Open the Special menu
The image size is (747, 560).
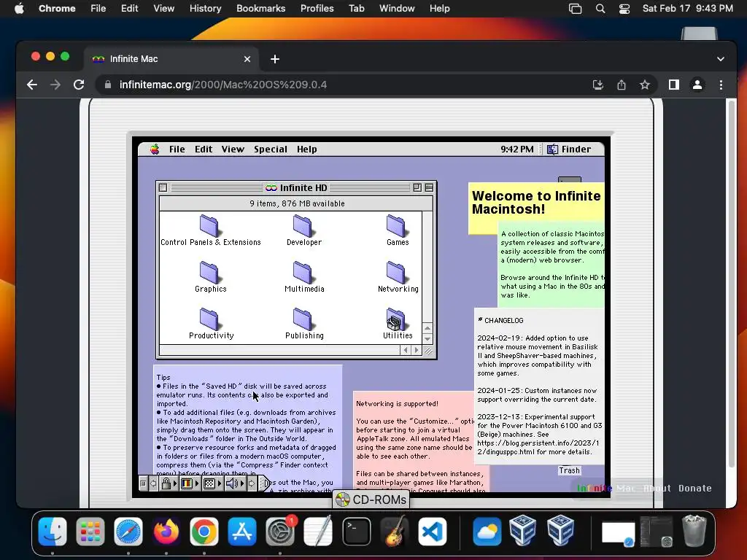(270, 149)
